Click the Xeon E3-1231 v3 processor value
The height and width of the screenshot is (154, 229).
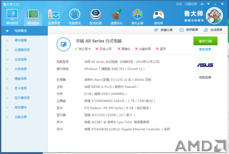pos(118,80)
